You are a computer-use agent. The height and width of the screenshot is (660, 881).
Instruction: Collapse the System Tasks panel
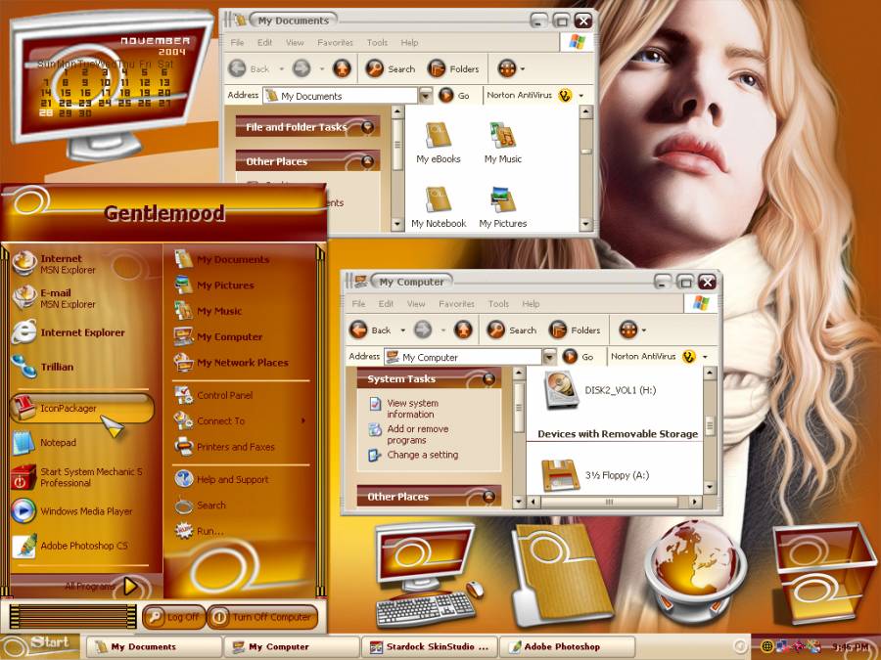(x=489, y=378)
